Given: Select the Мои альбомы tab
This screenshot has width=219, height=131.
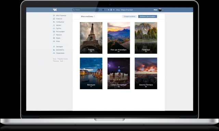Looking at the screenshot, I should 88,16.
